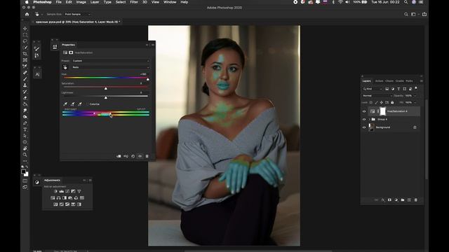Image resolution: width=449 pixels, height=252 pixels.
Task: Select the Clone Stamp tool
Action: 25,85
